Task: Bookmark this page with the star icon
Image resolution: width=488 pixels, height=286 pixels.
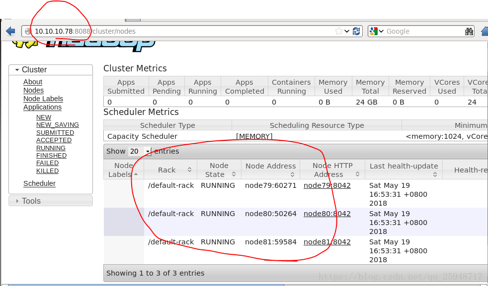Action: coord(339,31)
